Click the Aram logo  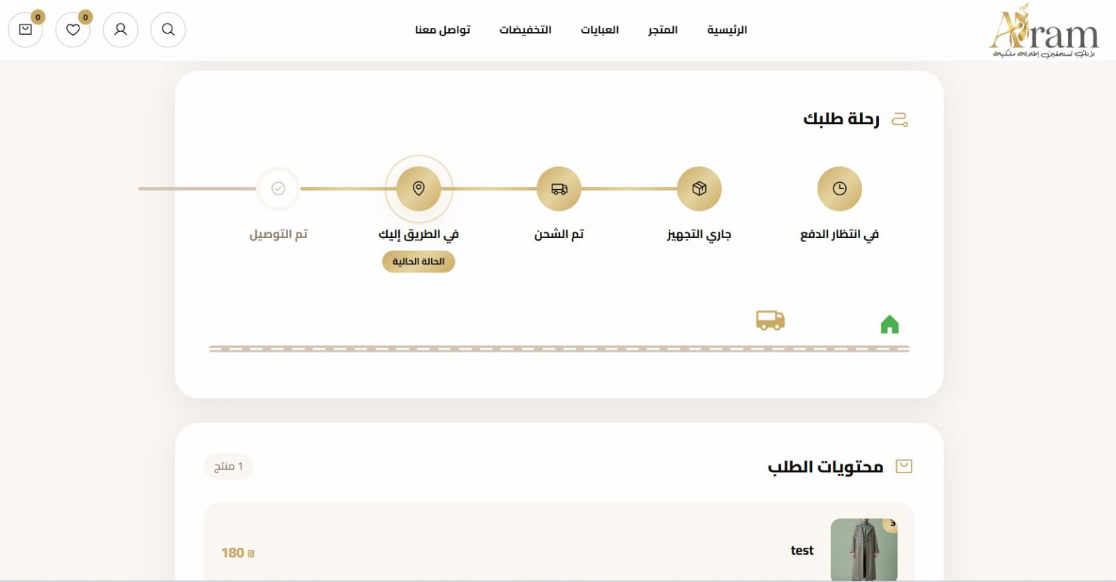click(x=1043, y=31)
